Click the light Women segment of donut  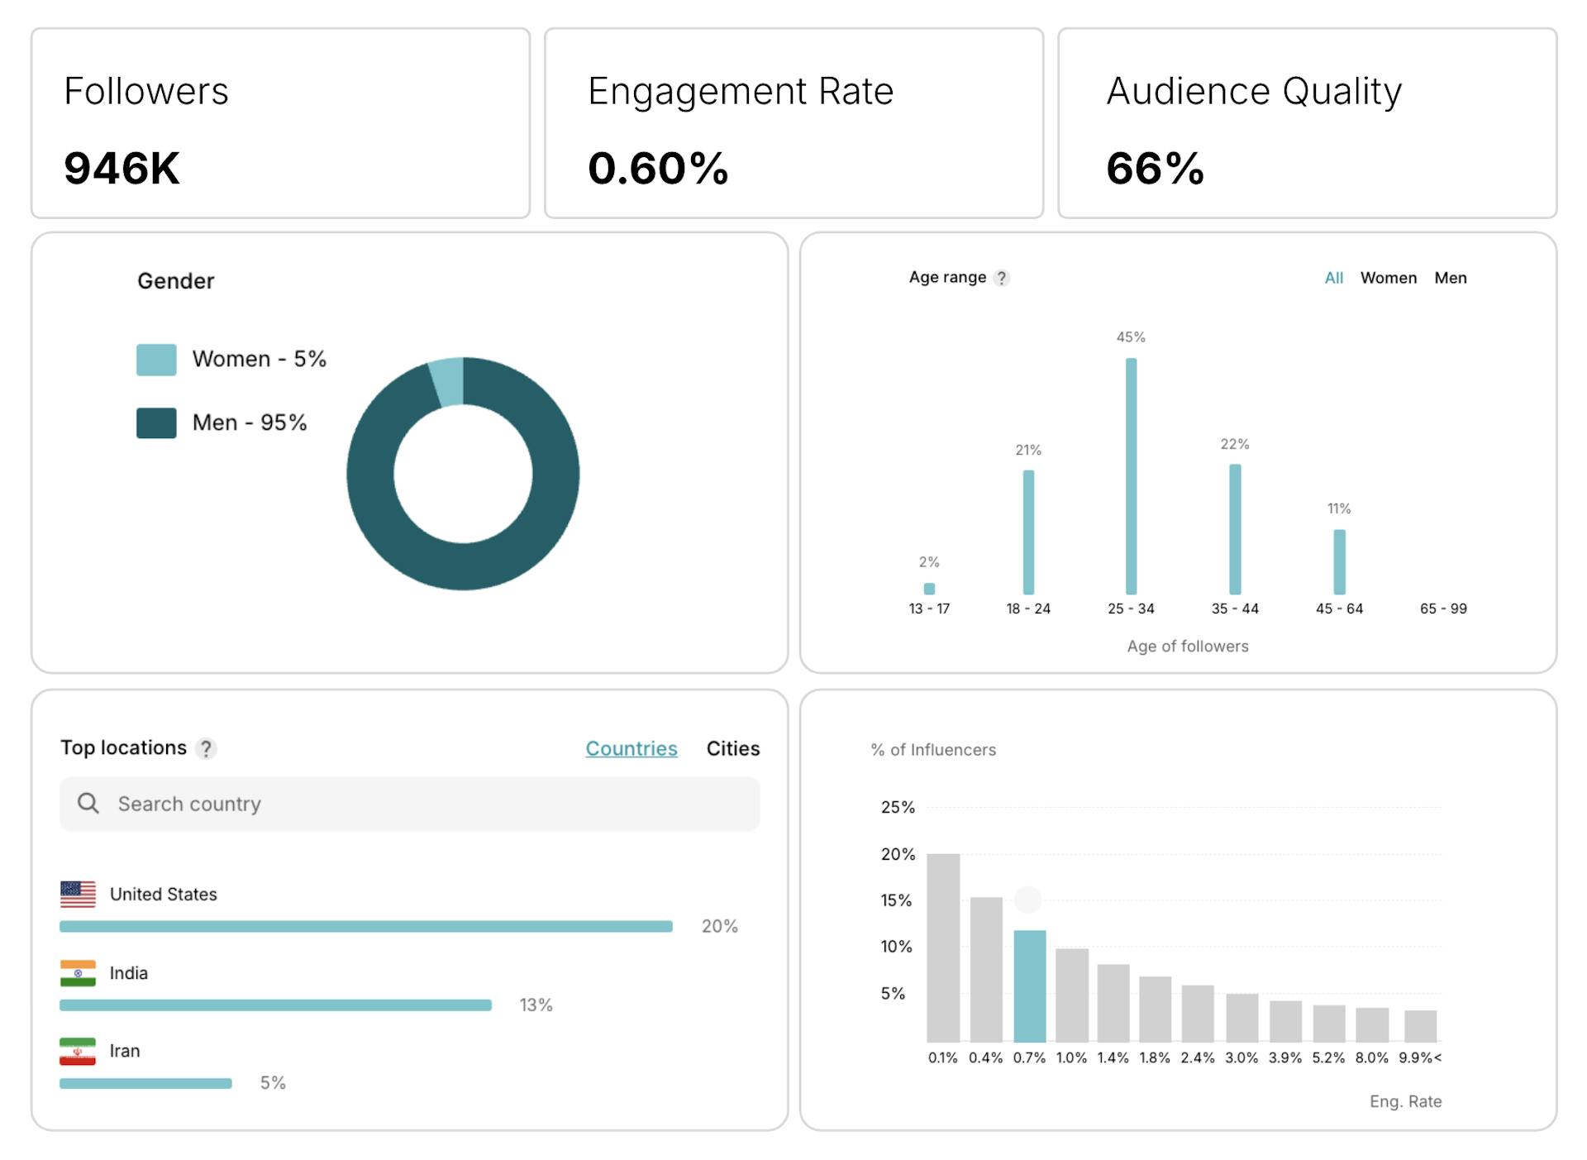click(448, 381)
